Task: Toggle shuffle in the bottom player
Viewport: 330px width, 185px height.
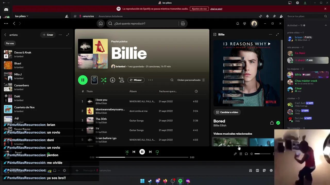Action: [x=127, y=152]
